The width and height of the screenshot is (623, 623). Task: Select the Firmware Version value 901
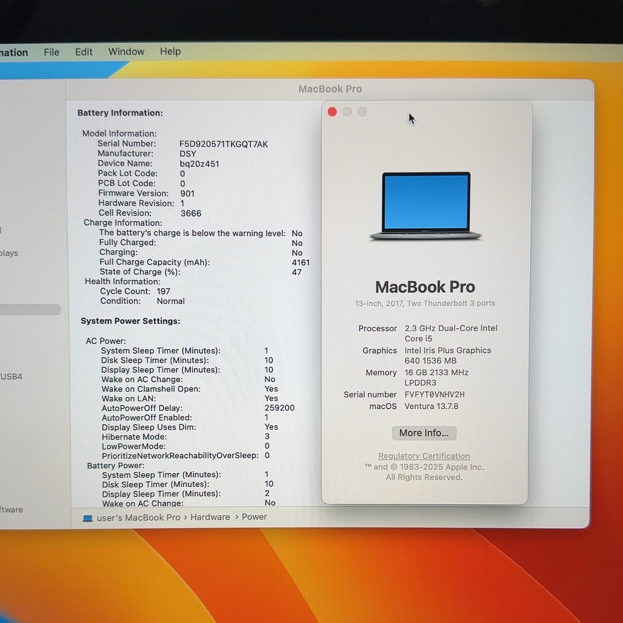click(x=188, y=194)
